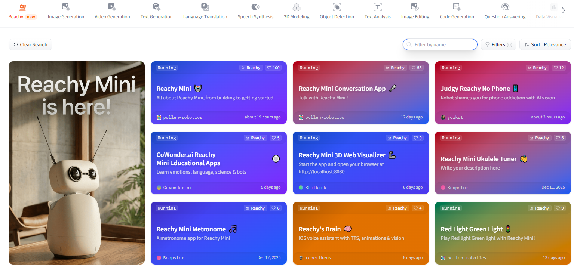Click Boopster name on the Metronome card
The height and width of the screenshot is (266, 574).
174,258
